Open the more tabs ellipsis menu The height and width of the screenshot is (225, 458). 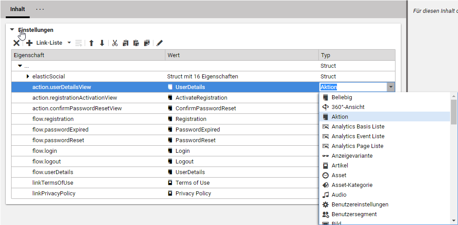(x=40, y=9)
